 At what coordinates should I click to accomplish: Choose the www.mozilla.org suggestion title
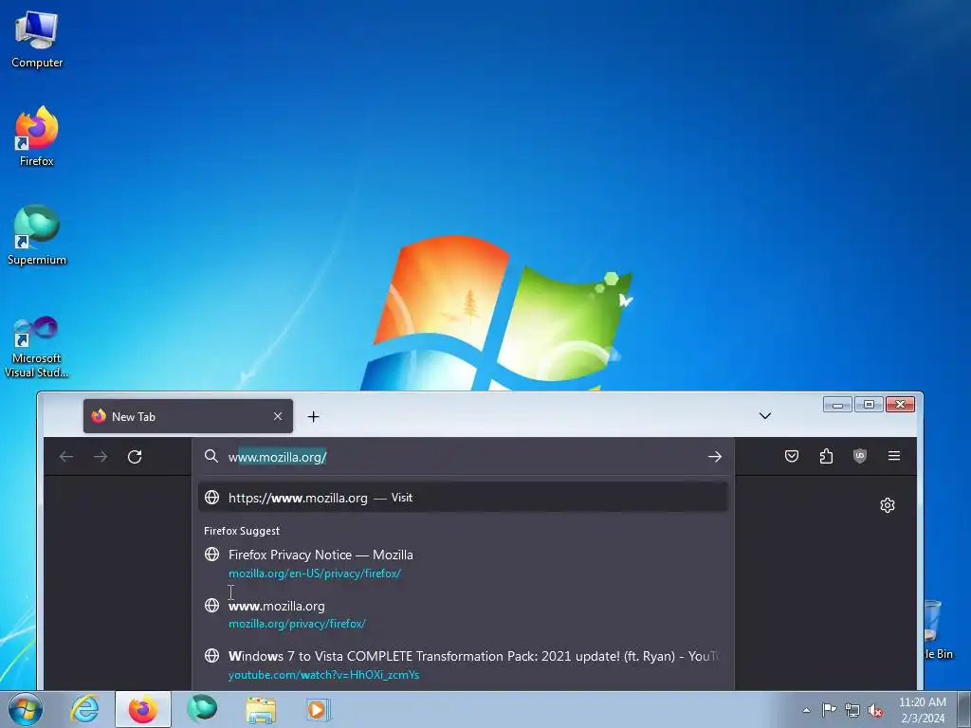[x=277, y=606]
